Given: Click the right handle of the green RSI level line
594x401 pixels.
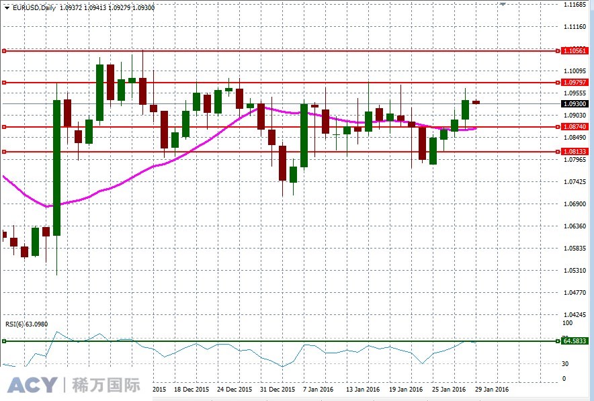Looking at the screenshot, I should [x=558, y=341].
